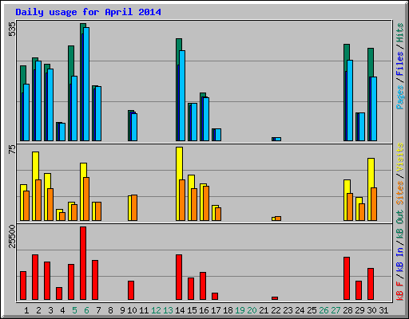Select day 3 on the date axis
409x319 pixels.
click(x=50, y=310)
